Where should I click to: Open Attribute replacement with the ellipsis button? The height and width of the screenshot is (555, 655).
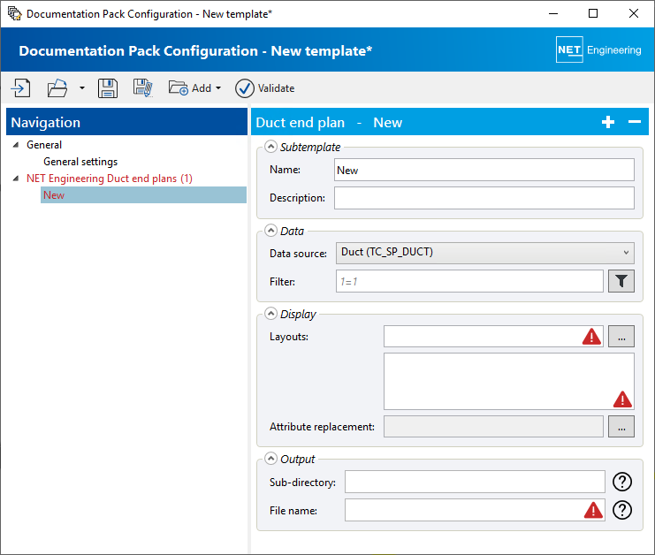pos(621,426)
